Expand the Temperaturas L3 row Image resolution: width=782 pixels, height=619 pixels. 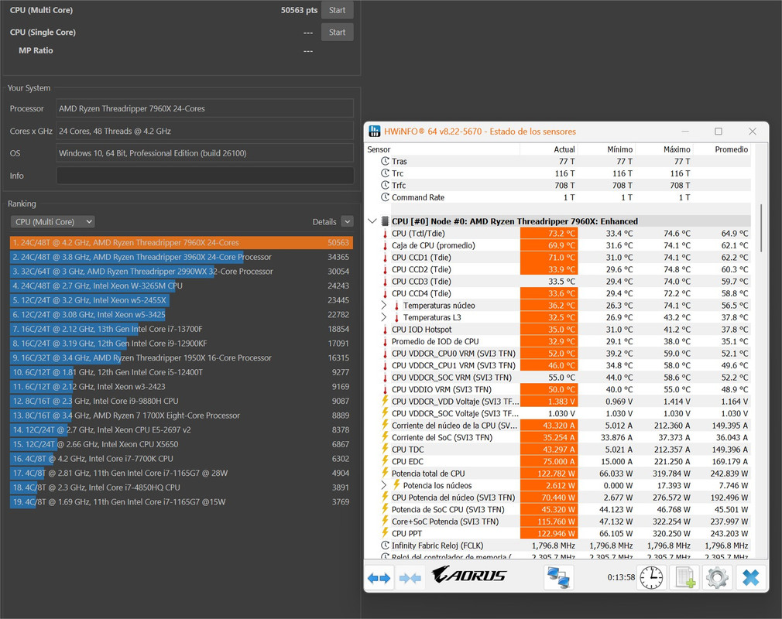[x=383, y=317]
